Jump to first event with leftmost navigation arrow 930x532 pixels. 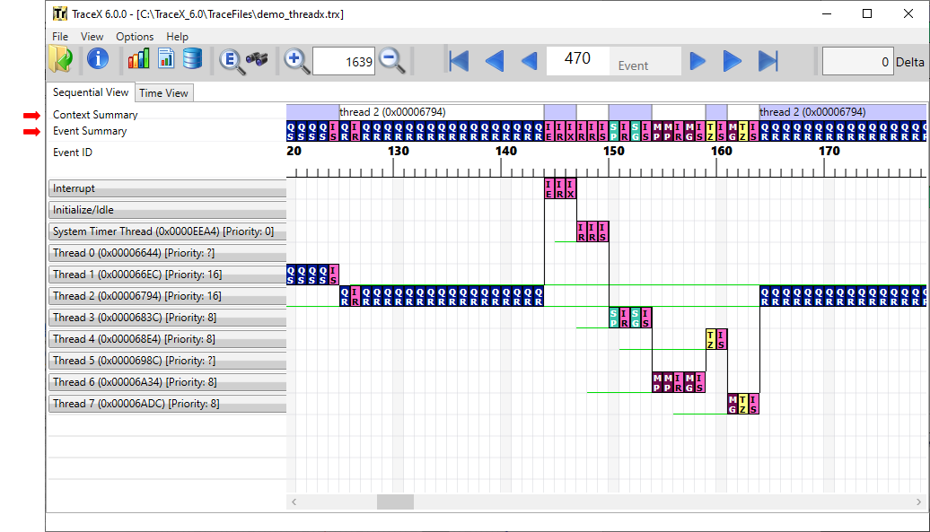pyautogui.click(x=458, y=59)
